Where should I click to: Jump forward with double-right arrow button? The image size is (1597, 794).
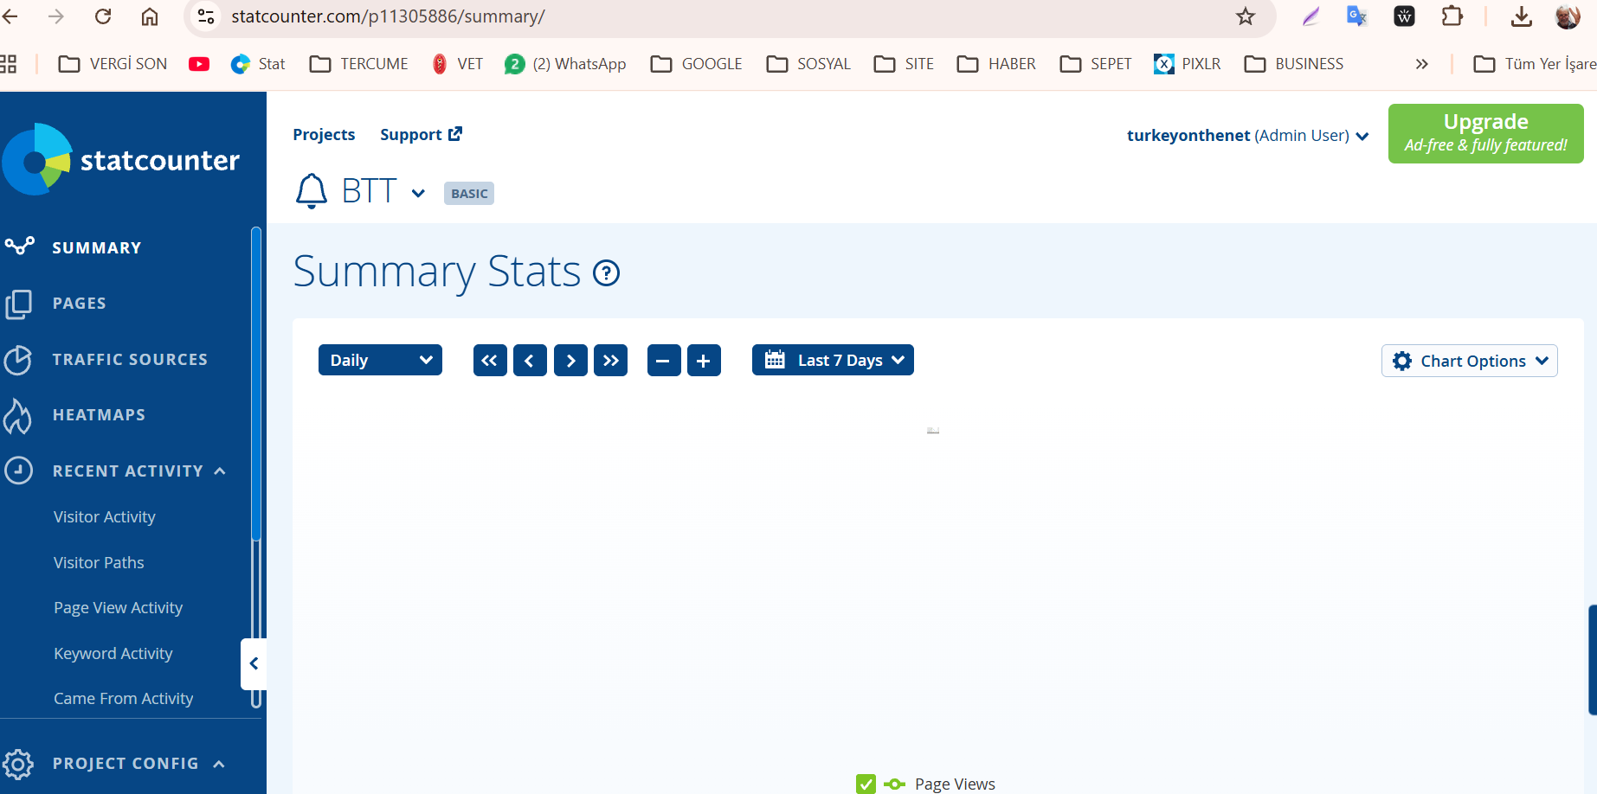click(610, 361)
